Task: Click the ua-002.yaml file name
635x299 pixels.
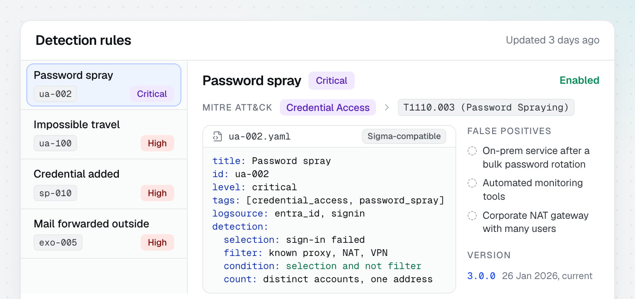Action: (x=259, y=136)
